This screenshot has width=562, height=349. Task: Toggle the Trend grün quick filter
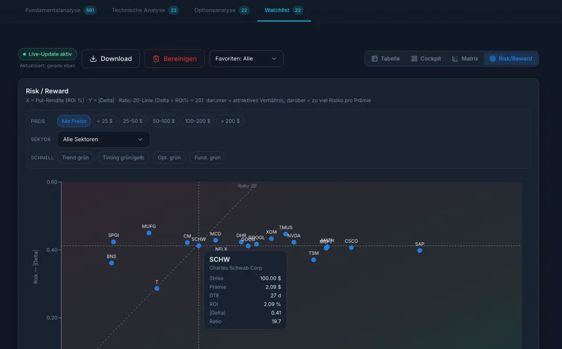[75, 158]
